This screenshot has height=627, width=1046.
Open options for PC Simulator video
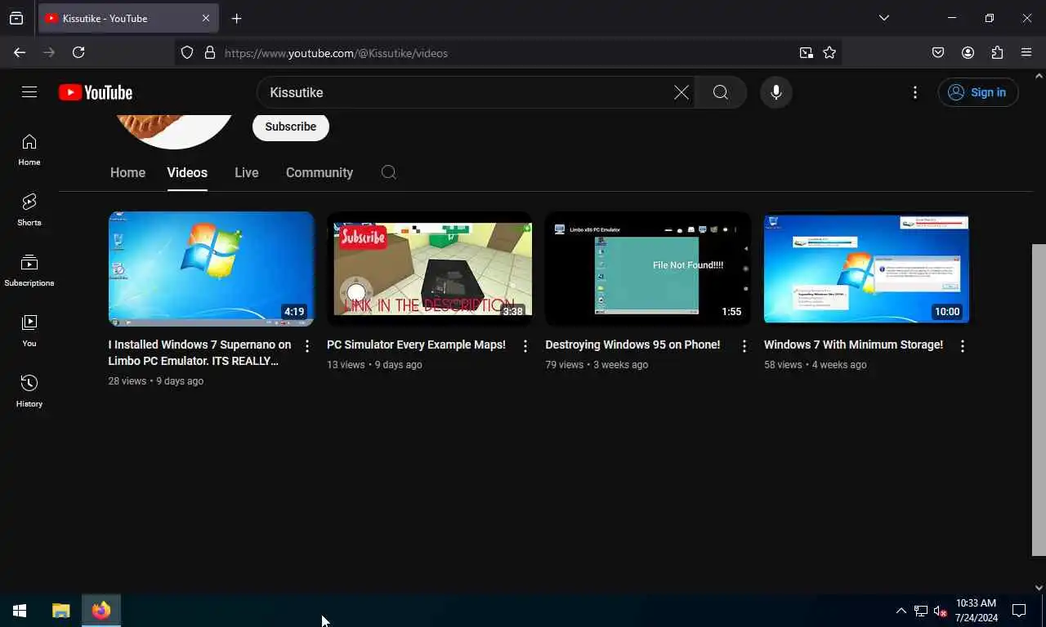click(525, 346)
